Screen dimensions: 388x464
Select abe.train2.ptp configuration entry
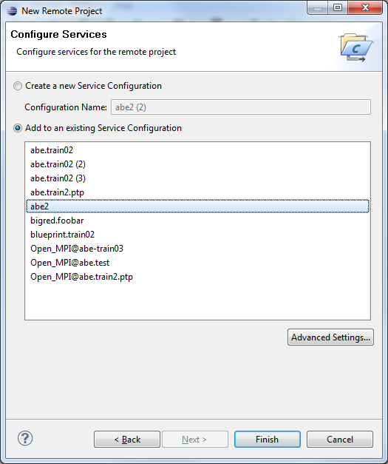click(x=197, y=192)
